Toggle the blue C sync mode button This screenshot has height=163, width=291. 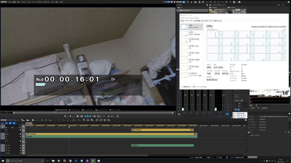(x=14, y=123)
